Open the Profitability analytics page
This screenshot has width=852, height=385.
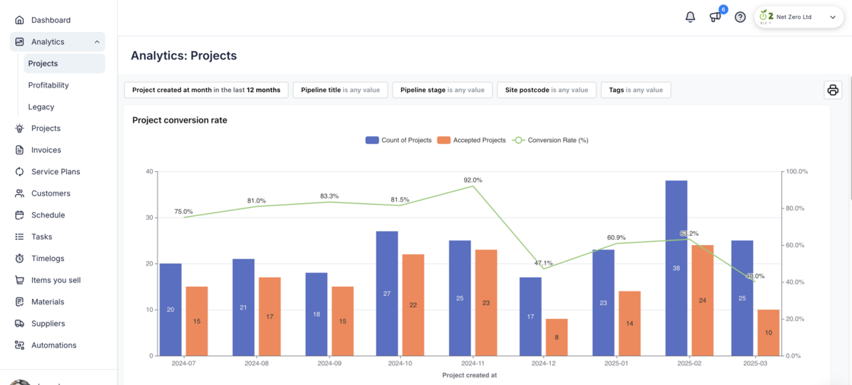pos(49,85)
